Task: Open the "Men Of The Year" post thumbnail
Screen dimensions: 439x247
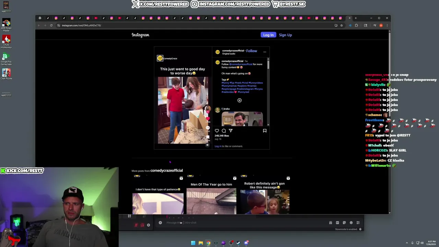Action: point(211,195)
